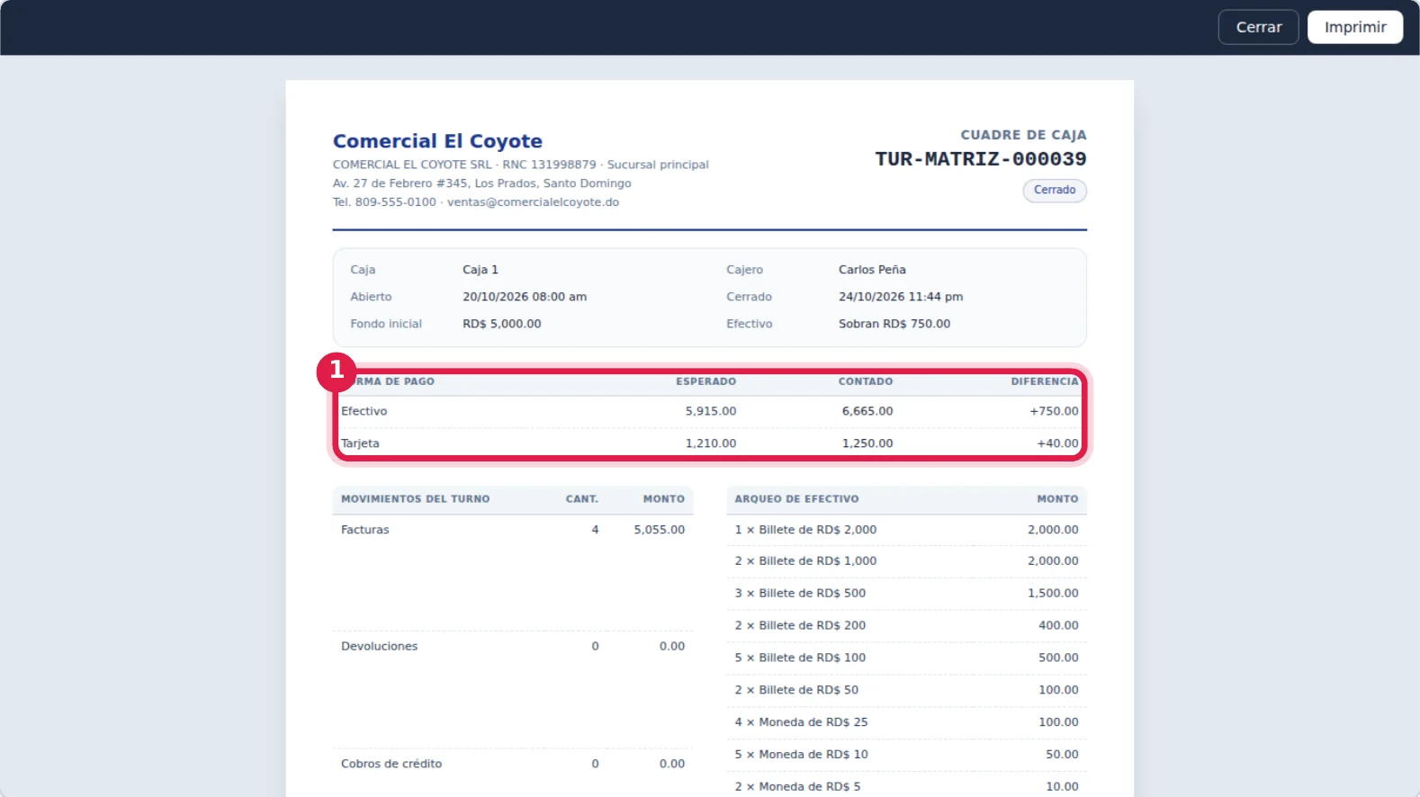The height and width of the screenshot is (797, 1420).
Task: Select the Cerrado status badge
Action: click(x=1055, y=190)
